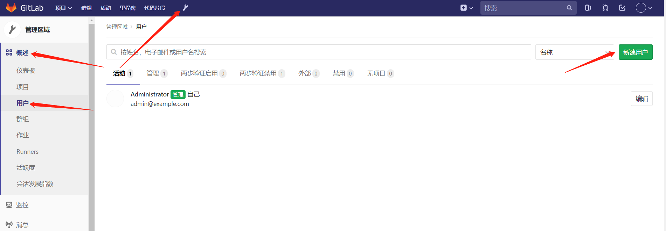Expand the user profile dropdown arrow

tap(650, 8)
